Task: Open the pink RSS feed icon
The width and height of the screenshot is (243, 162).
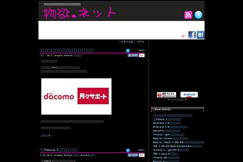Action: coord(188,15)
